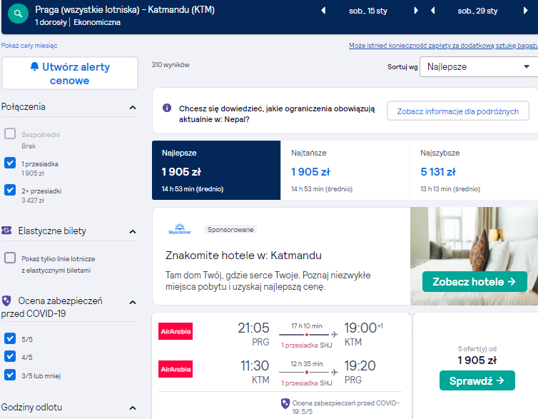Select the Najszybsze tab
Image resolution: width=538 pixels, height=419 pixels.
[x=474, y=170]
